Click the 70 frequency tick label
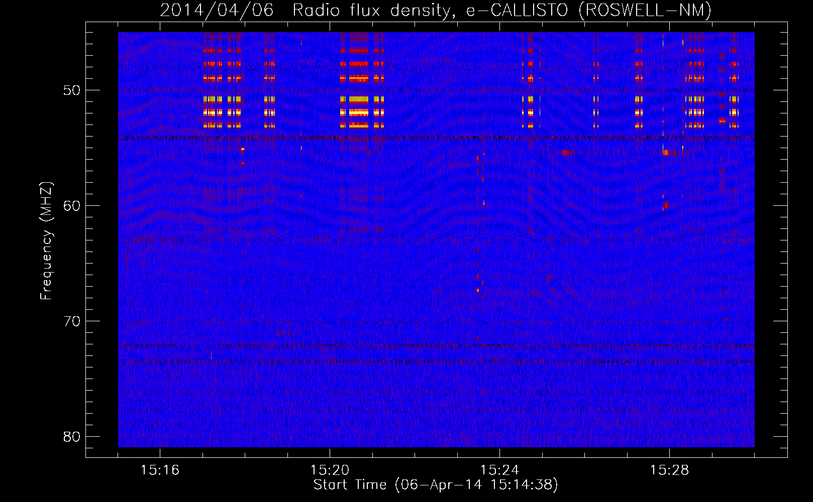This screenshot has height=502, width=813. point(72,321)
